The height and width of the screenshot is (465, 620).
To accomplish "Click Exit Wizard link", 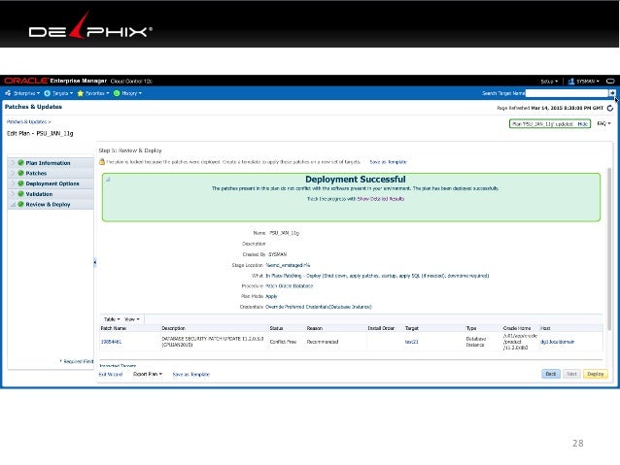I will 111,374.
